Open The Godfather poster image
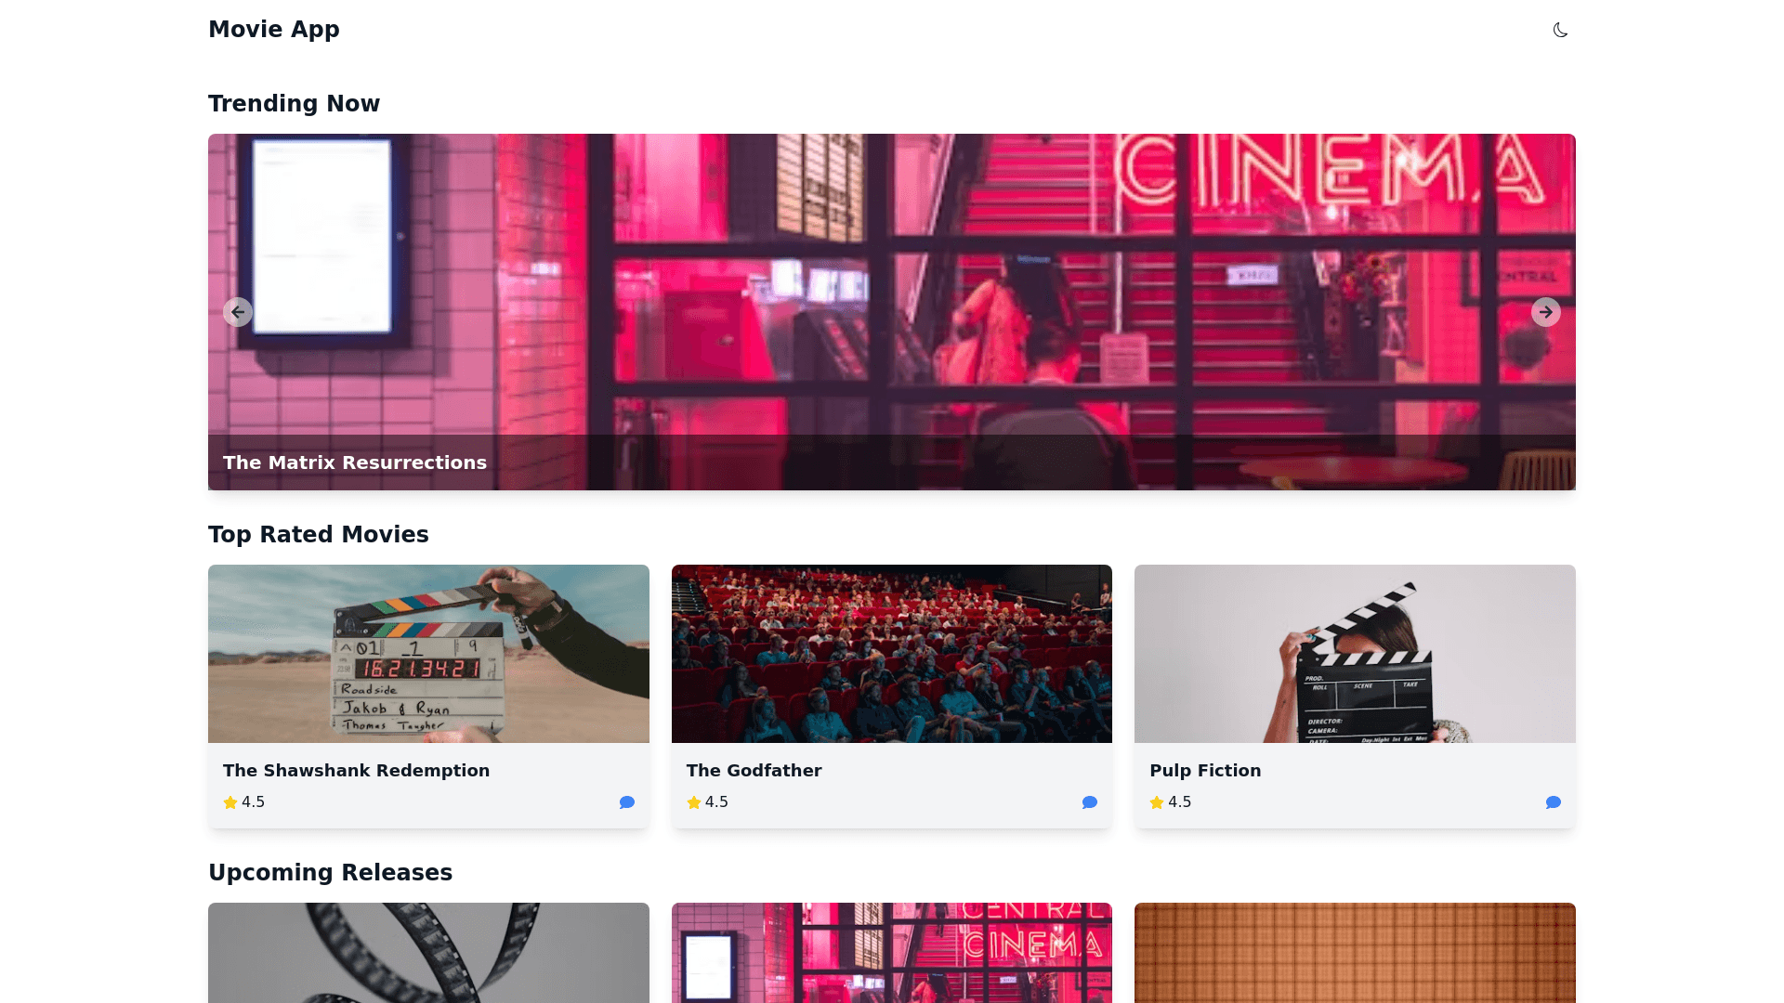1784x1003 pixels. tap(891, 654)
